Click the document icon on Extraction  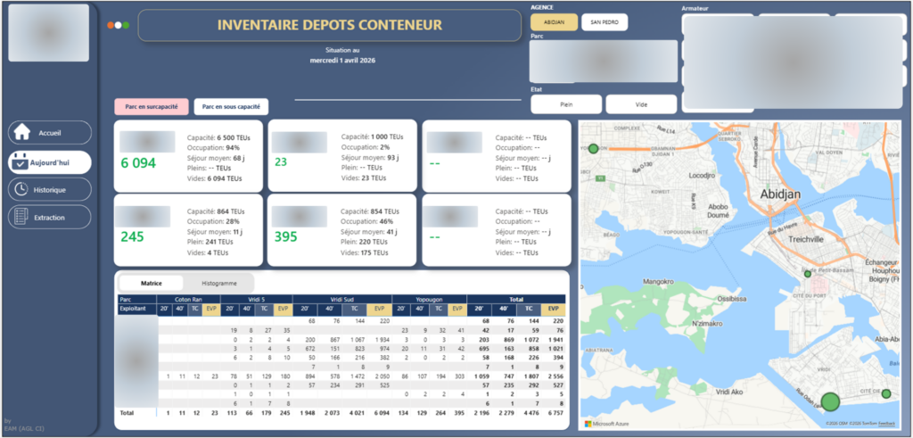21,217
